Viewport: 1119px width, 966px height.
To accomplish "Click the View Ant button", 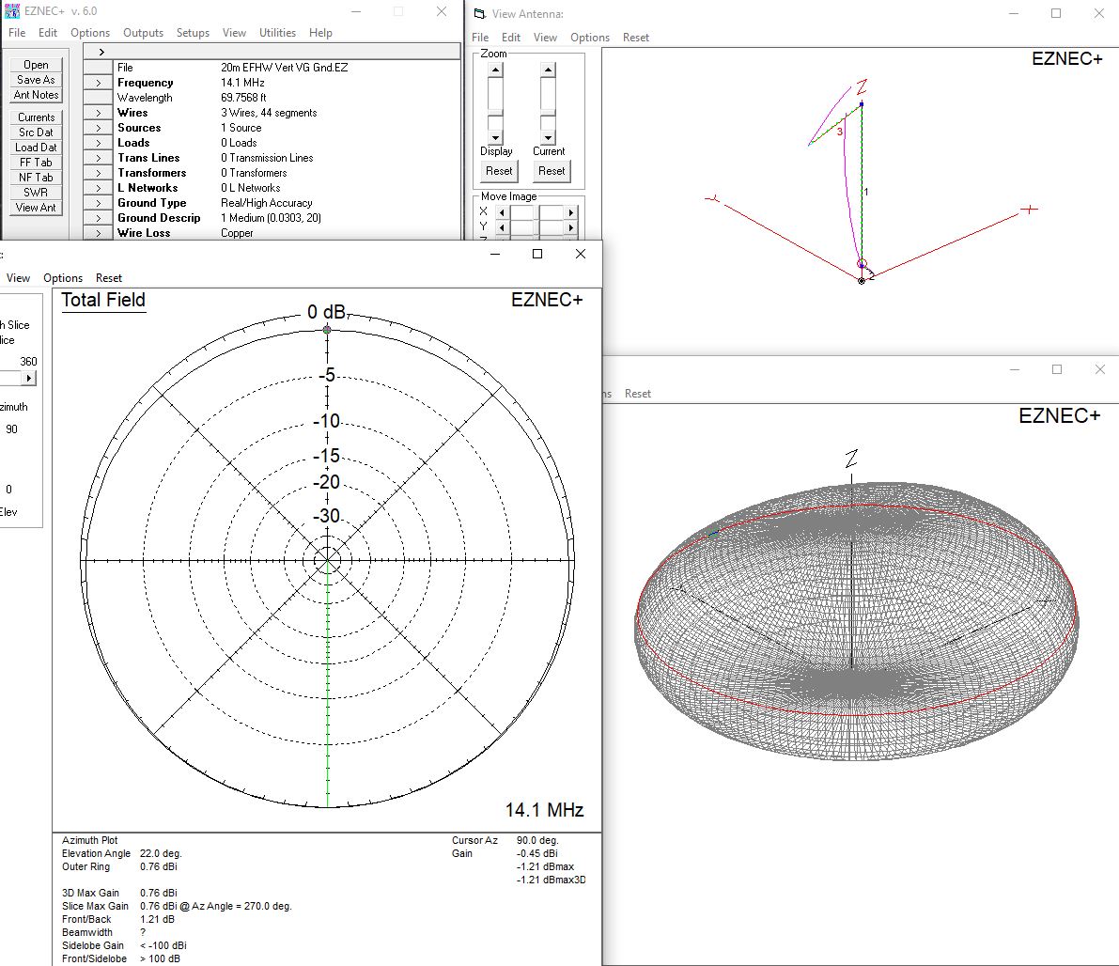I will click(36, 208).
